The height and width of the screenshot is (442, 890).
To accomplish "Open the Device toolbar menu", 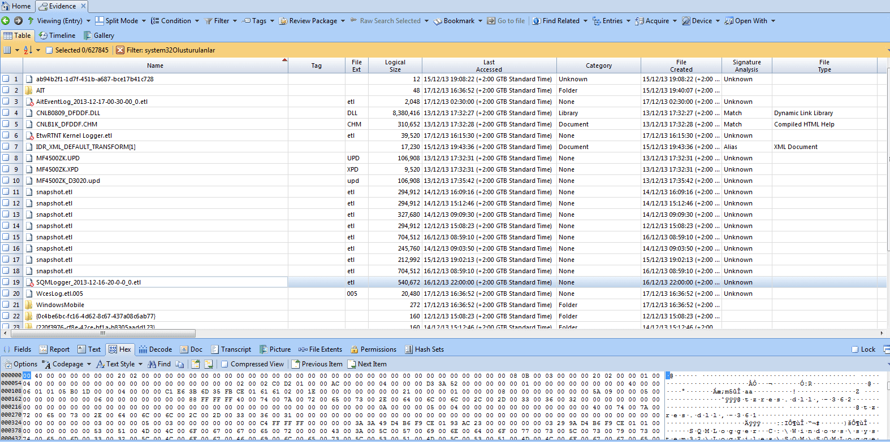I will pos(701,21).
